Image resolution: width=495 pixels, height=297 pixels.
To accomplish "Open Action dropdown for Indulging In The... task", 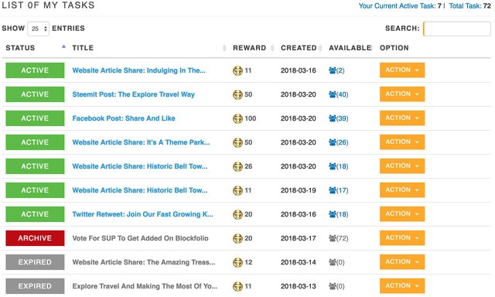I will tap(402, 70).
